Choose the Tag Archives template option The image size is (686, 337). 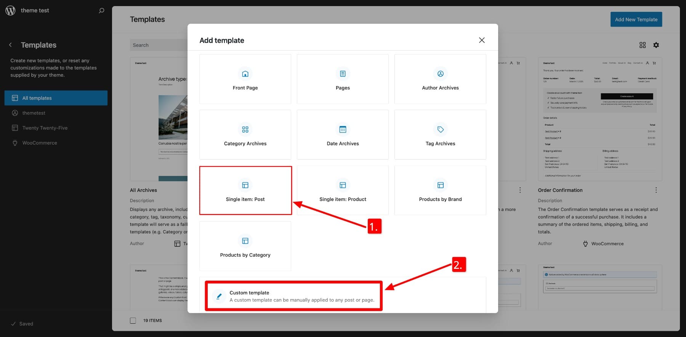tap(440, 134)
